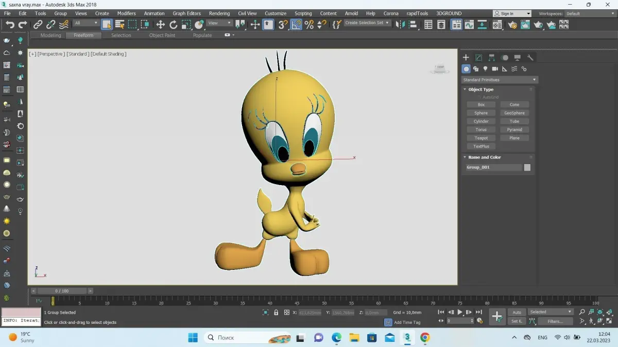Viewport: 618px width, 347px height.
Task: Open the Rendered Frame Window icon
Action: 525,24
